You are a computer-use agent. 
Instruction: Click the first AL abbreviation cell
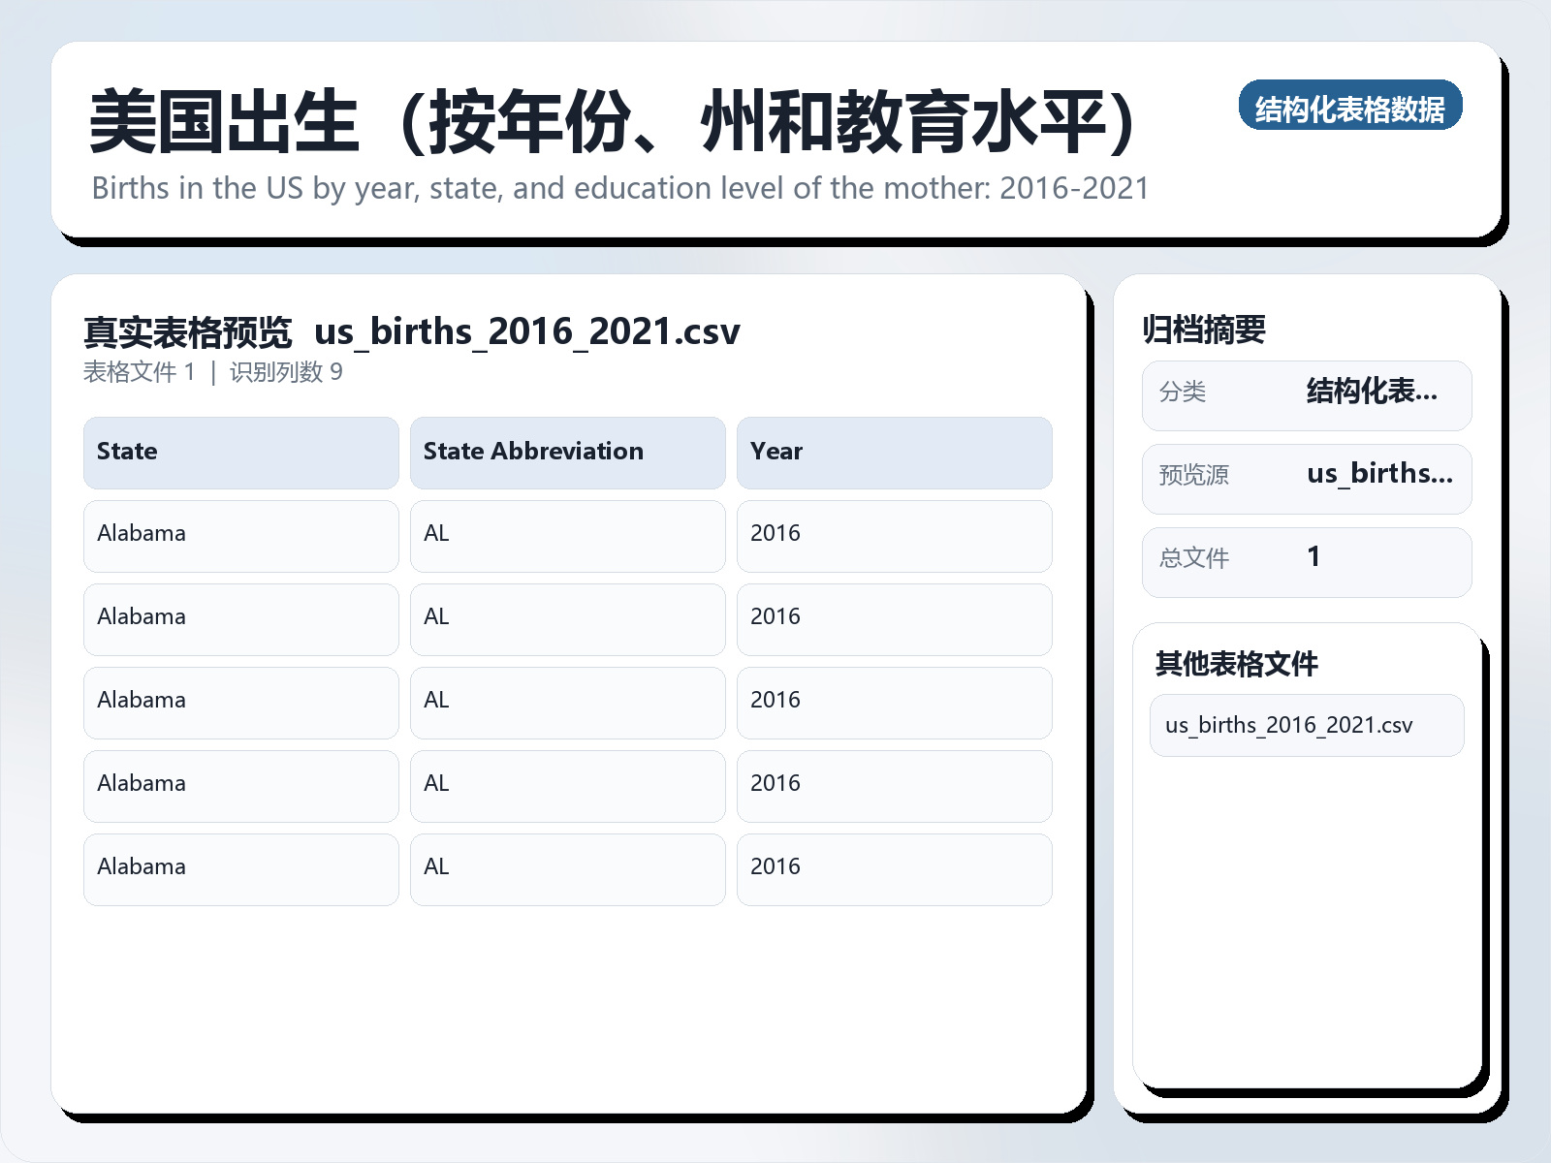[x=567, y=535]
